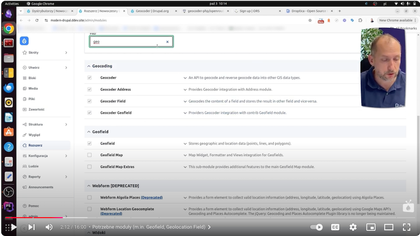
Task: Open Pomoc help link in sidebar
Action: point(34,206)
